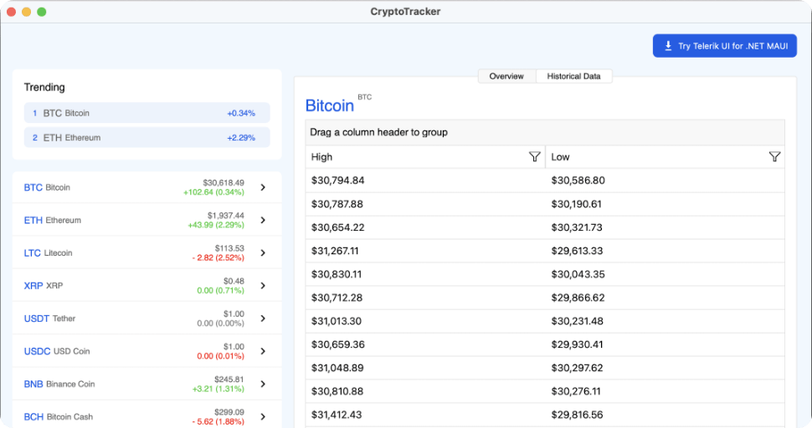This screenshot has width=812, height=428.
Task: Open Tether details via chevron
Action: coord(263,318)
